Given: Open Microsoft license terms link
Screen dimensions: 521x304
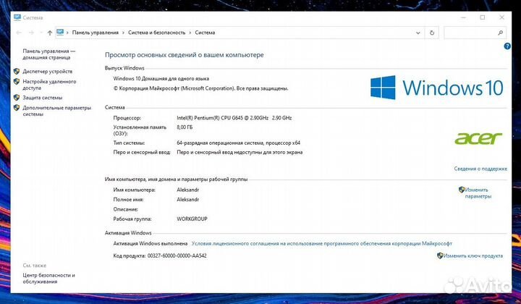Looking at the screenshot, I should (x=321, y=243).
